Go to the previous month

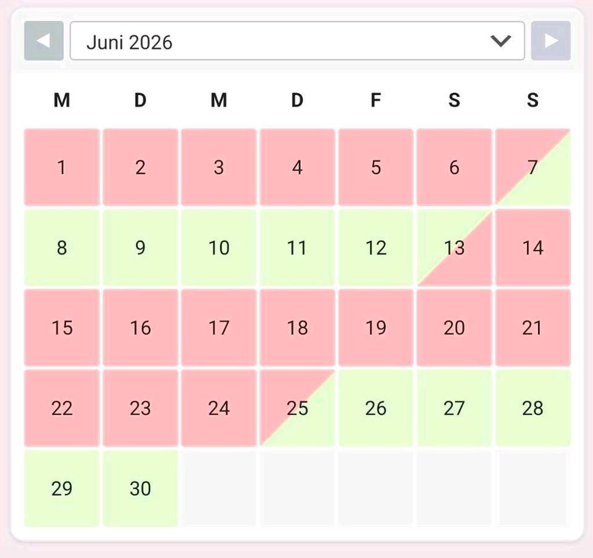point(44,41)
